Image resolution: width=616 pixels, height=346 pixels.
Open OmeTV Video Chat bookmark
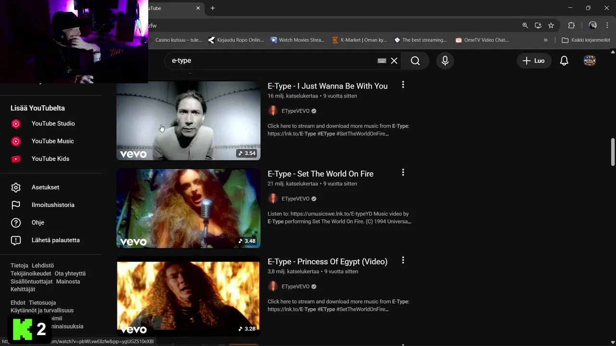click(482, 40)
